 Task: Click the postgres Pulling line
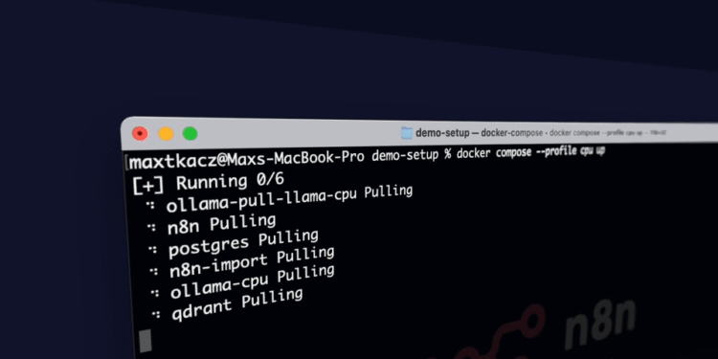point(243,243)
